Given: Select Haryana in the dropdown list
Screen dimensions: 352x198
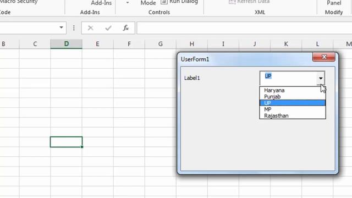Looking at the screenshot, I should point(293,90).
